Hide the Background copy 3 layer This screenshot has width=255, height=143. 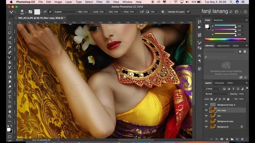pyautogui.click(x=206, y=105)
